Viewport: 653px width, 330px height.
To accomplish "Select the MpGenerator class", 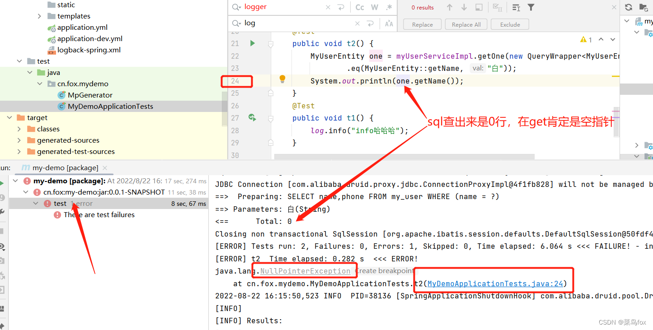I will tap(90, 95).
